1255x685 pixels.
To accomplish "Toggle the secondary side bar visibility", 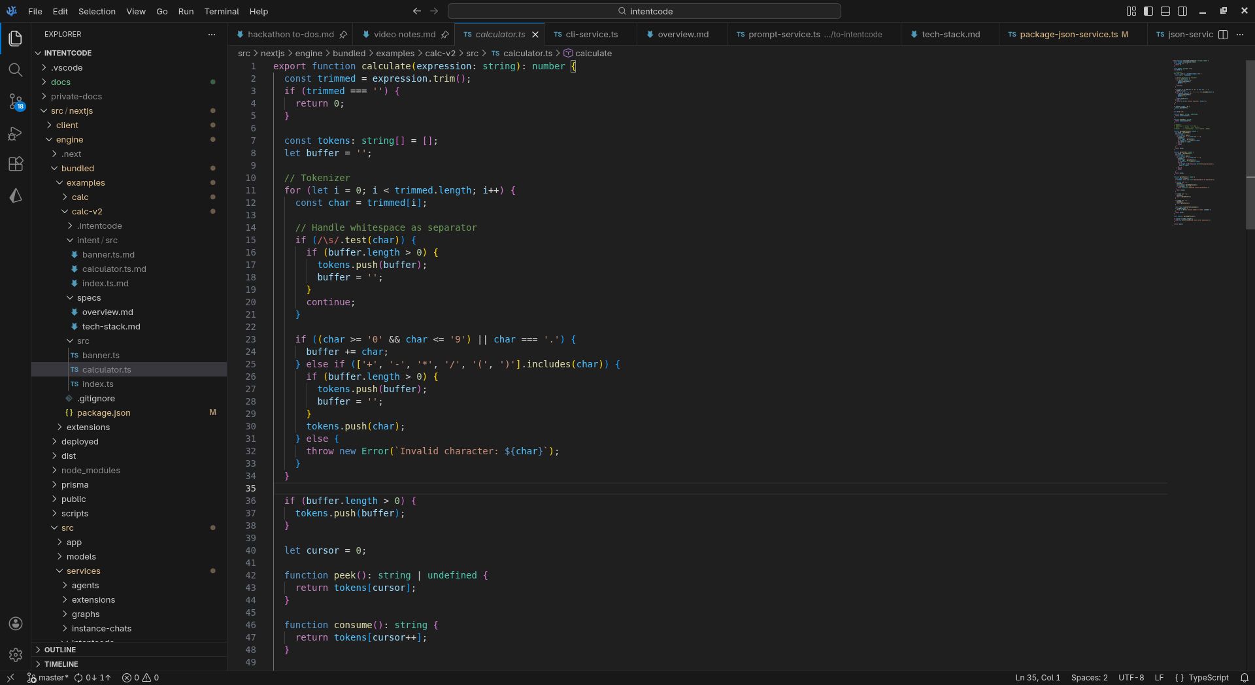I will coord(1182,11).
